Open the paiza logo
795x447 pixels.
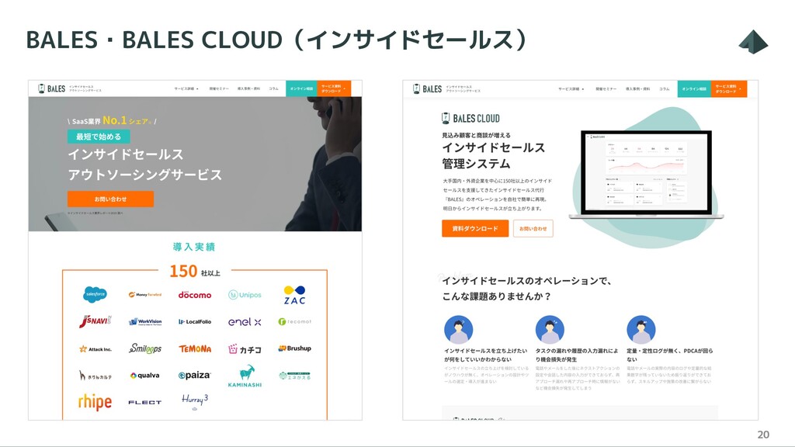(195, 375)
